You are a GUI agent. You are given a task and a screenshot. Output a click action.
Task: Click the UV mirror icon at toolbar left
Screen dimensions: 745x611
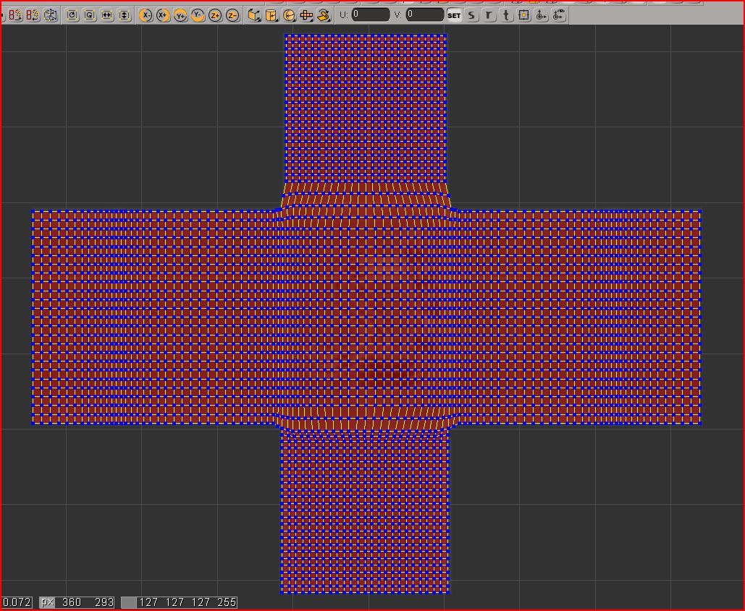(x=16, y=14)
